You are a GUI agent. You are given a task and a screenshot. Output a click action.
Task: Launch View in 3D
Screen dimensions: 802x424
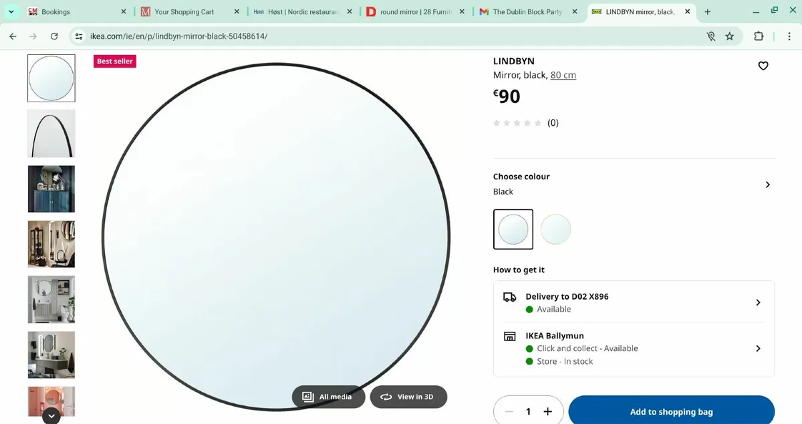408,397
